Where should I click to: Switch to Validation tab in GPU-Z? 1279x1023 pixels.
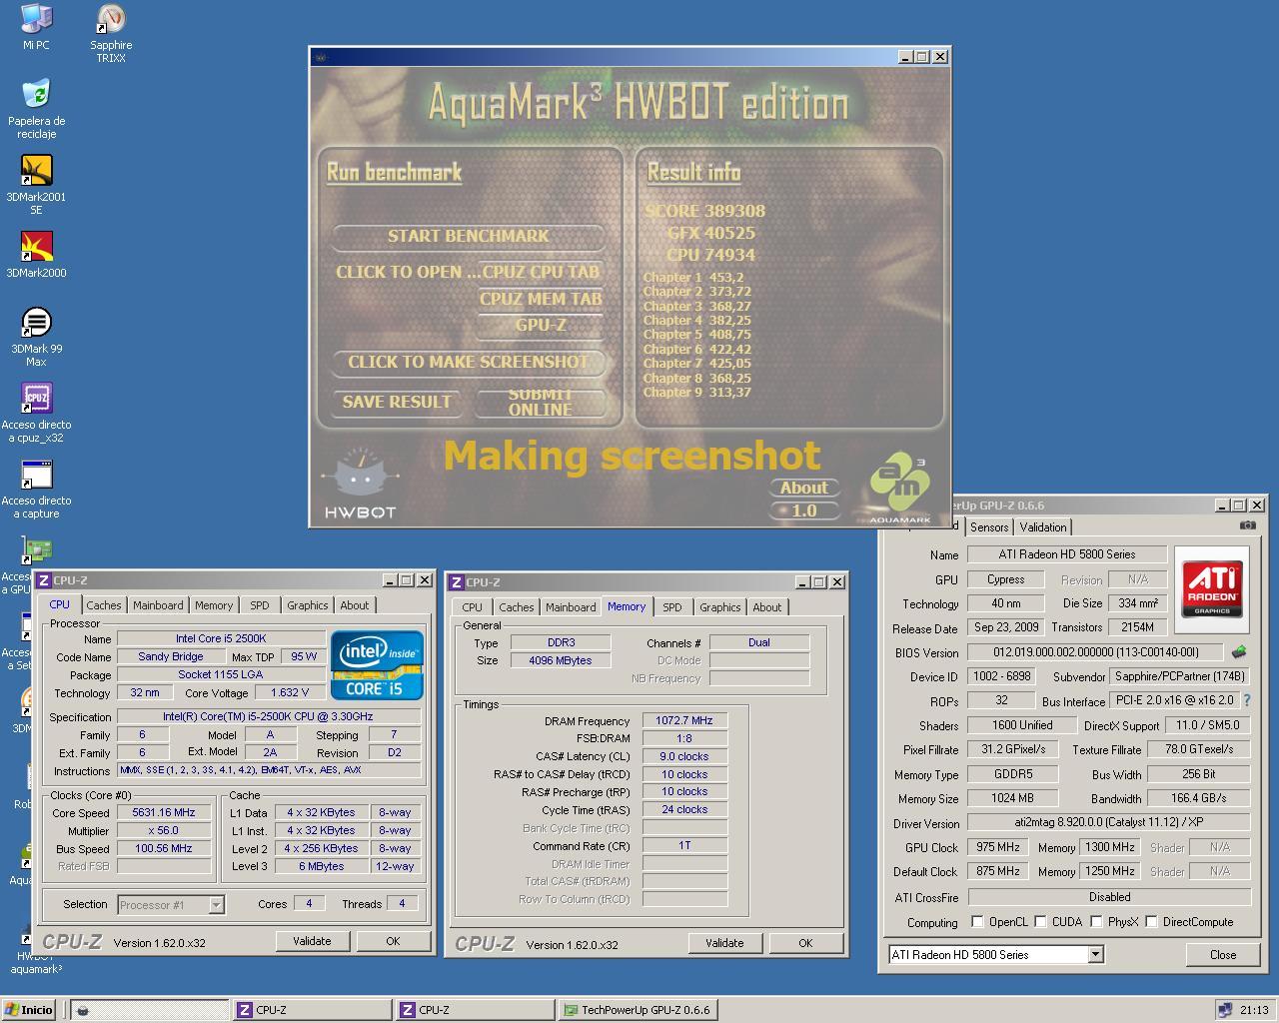coord(1043,527)
